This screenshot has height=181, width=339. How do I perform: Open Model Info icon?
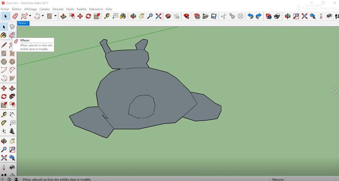coord(269,16)
